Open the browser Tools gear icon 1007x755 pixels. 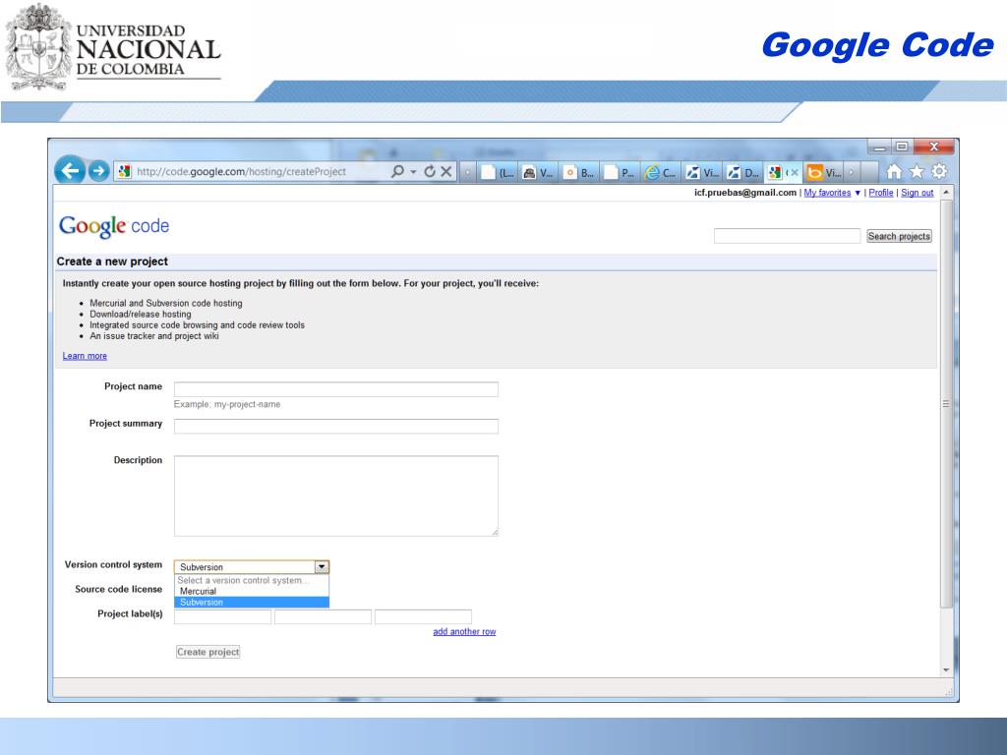point(939,171)
